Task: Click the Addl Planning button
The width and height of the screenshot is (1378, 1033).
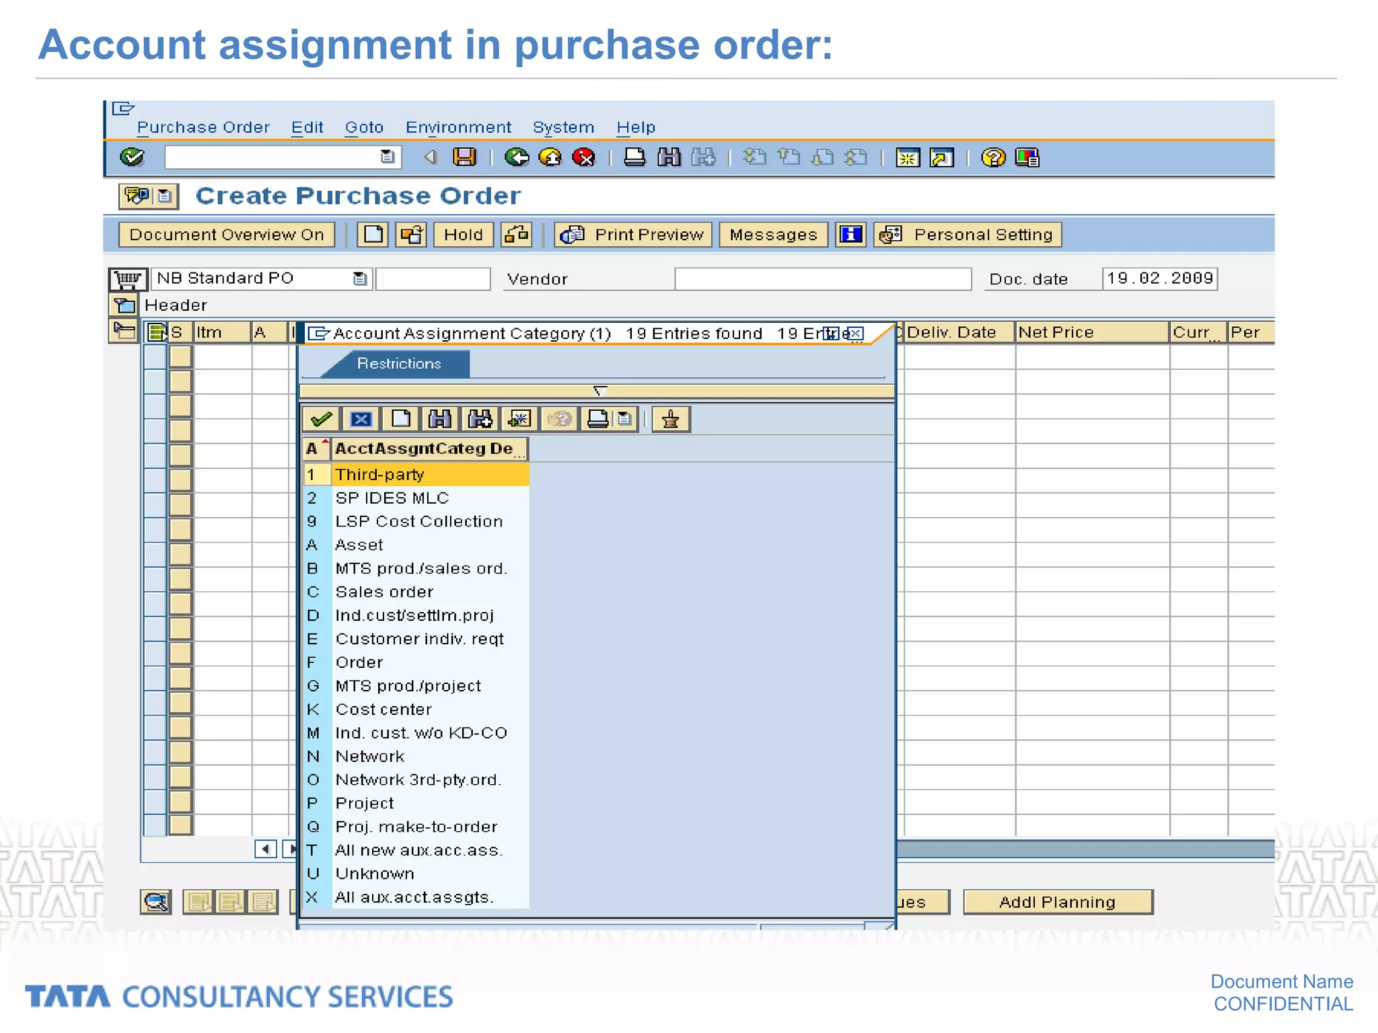Action: click(x=1058, y=902)
